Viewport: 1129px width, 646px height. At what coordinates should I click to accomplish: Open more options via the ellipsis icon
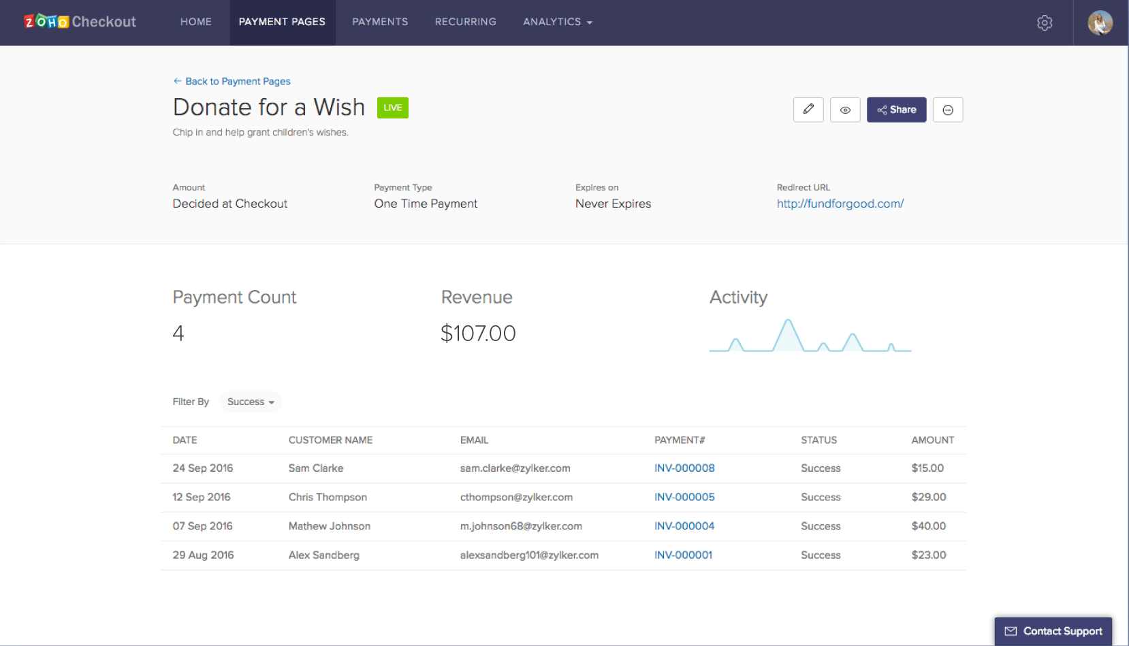(948, 110)
